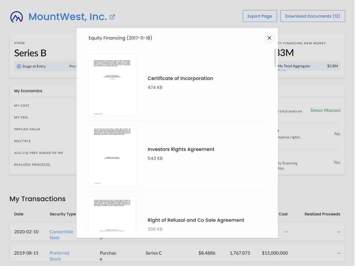Open the Preferred Stock security link
This screenshot has height=266, width=355.
(59, 256)
